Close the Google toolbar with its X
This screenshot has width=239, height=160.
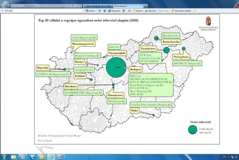[2, 11]
